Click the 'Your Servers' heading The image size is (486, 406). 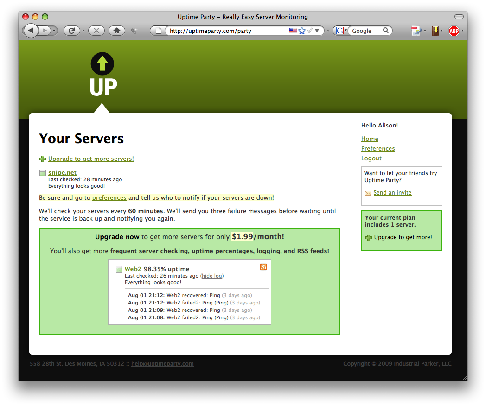pyautogui.click(x=82, y=139)
